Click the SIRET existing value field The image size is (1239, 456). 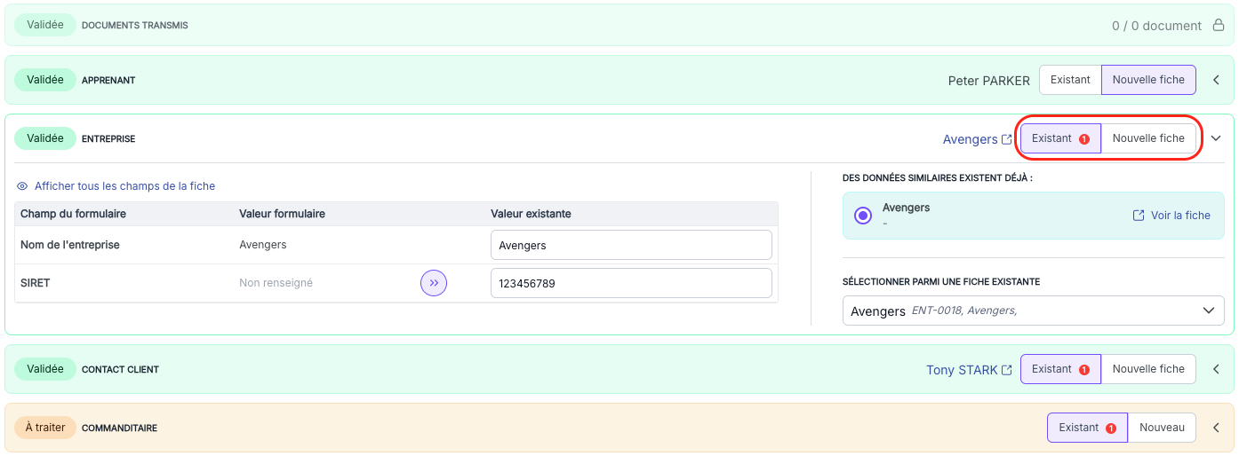(x=631, y=283)
